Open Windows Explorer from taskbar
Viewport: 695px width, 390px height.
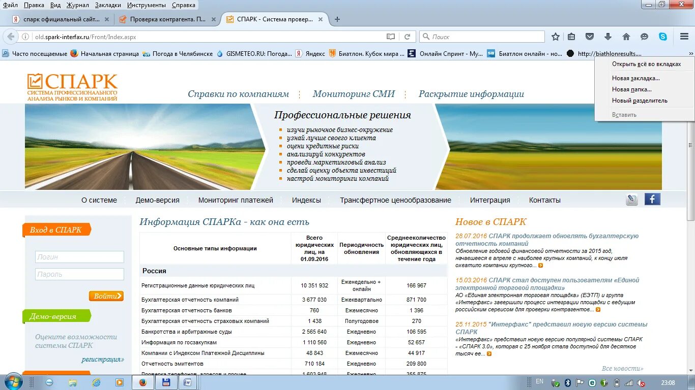tap(73, 382)
